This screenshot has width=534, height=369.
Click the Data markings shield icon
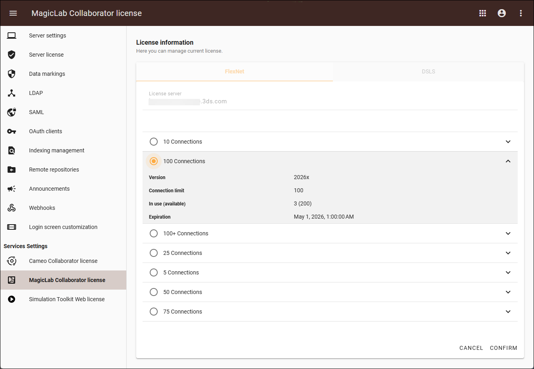pos(12,74)
